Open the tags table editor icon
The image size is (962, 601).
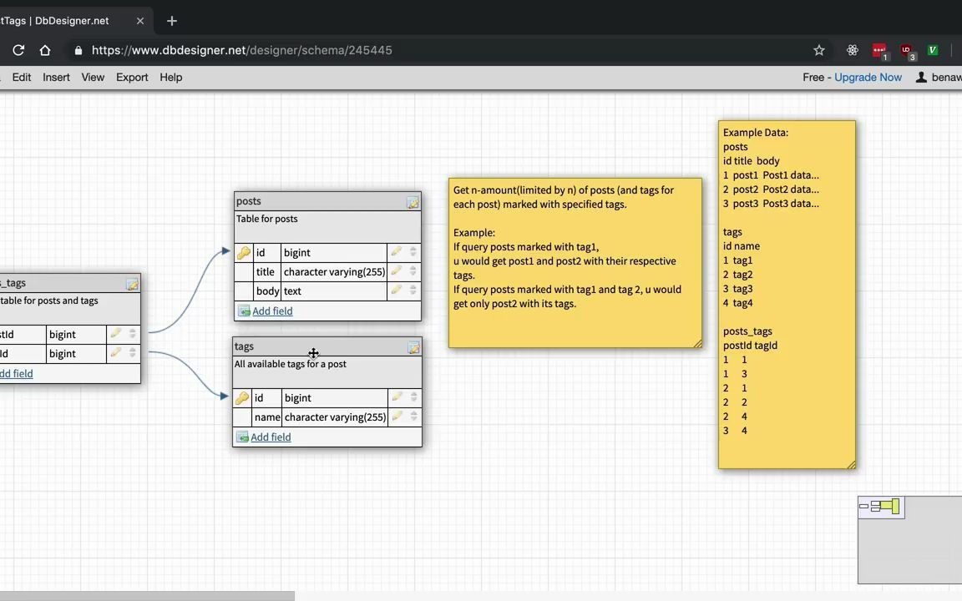click(413, 348)
